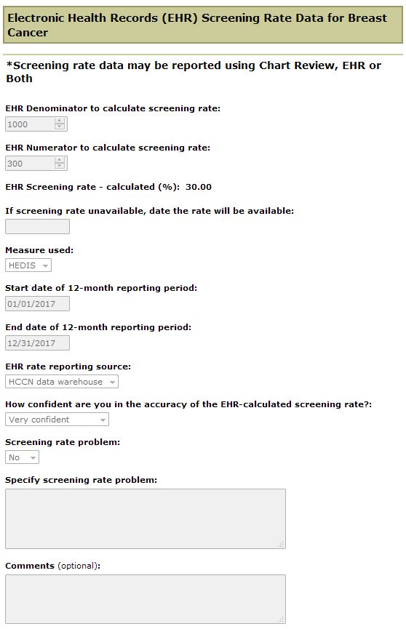This screenshot has height=629, width=406.
Task: Increase the EHR Numerator with up arrow
Action: pos(60,161)
